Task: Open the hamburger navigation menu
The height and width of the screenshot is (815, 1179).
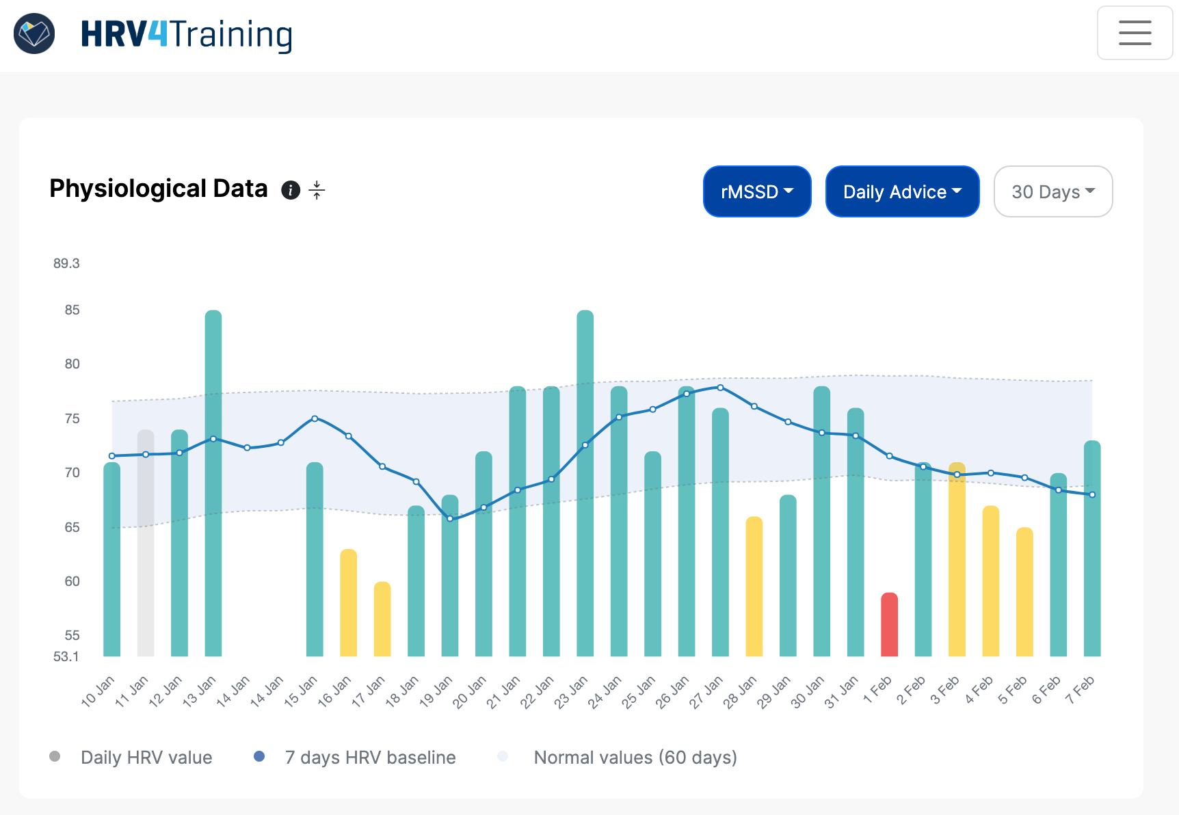Action: point(1135,33)
